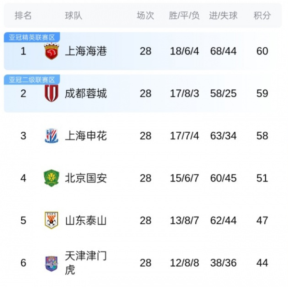Click the Tianjin Jinmen Tiger (天津津门虎) logo

tap(51, 263)
